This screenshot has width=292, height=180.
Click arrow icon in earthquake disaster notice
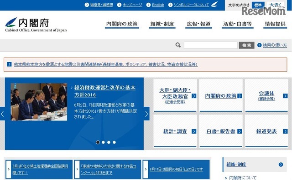(9, 64)
